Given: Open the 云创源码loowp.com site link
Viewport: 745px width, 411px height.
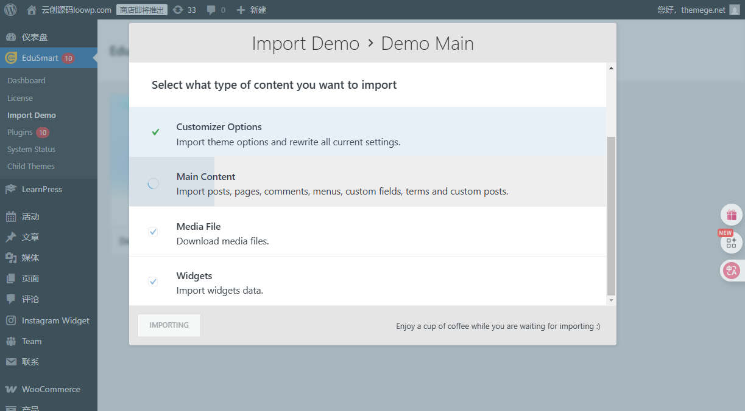Looking at the screenshot, I should tap(77, 10).
